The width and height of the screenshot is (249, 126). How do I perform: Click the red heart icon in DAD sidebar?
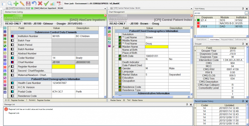tap(5, 67)
